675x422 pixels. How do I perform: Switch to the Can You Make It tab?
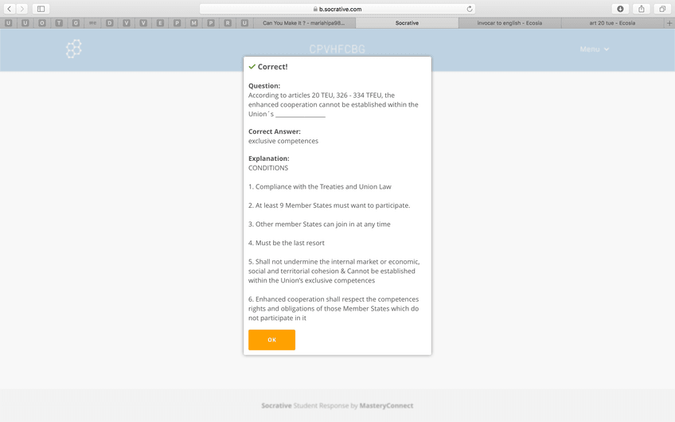(304, 23)
